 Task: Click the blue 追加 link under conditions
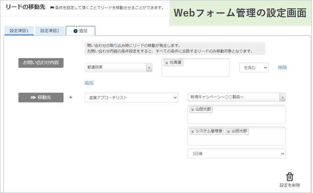(x=89, y=83)
